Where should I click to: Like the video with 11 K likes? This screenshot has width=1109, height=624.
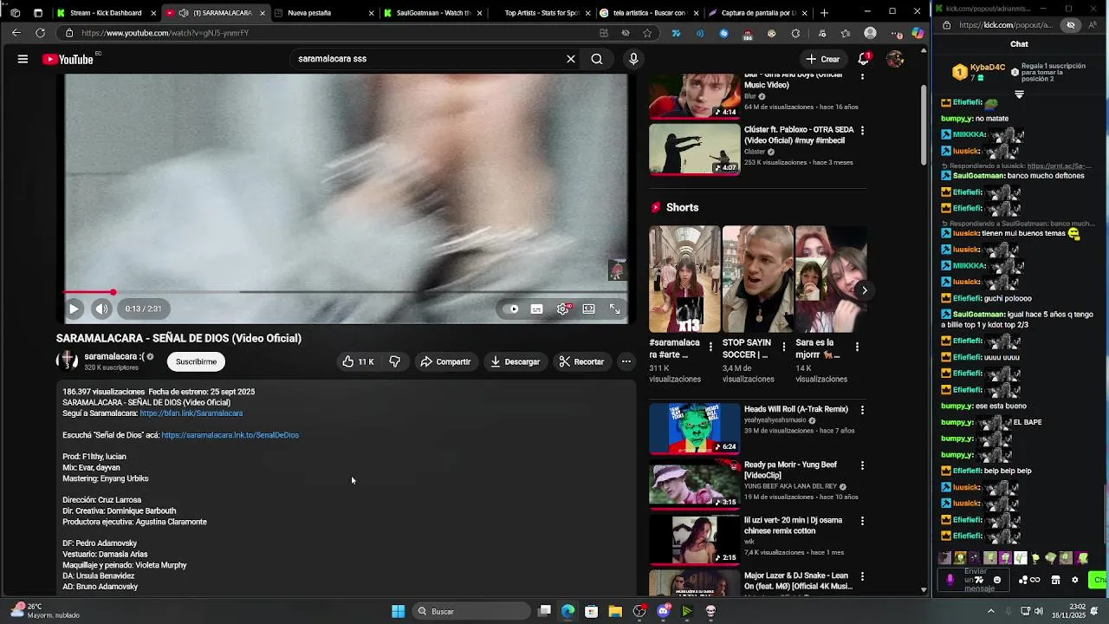(358, 361)
